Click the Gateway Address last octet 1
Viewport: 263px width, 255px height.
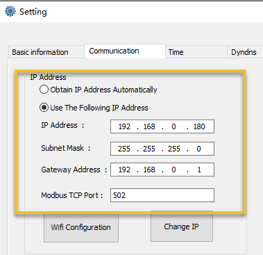click(x=199, y=170)
